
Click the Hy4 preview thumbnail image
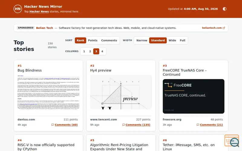(121, 92)
